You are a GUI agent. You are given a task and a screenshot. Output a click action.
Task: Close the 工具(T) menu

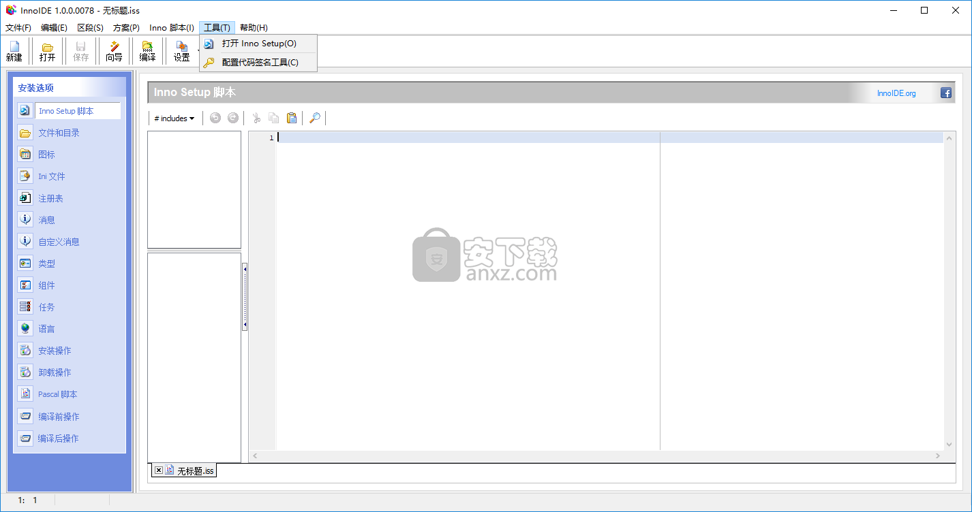(x=217, y=28)
